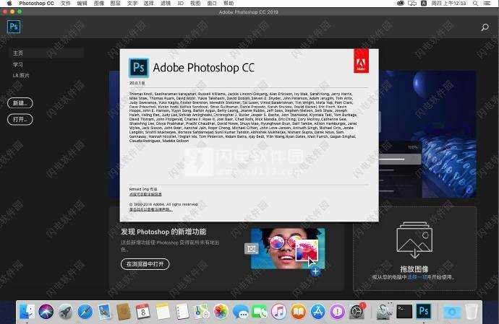This screenshot has height=324, width=499.
Task: Open the Photoshop CC menu
Action: [36, 3]
